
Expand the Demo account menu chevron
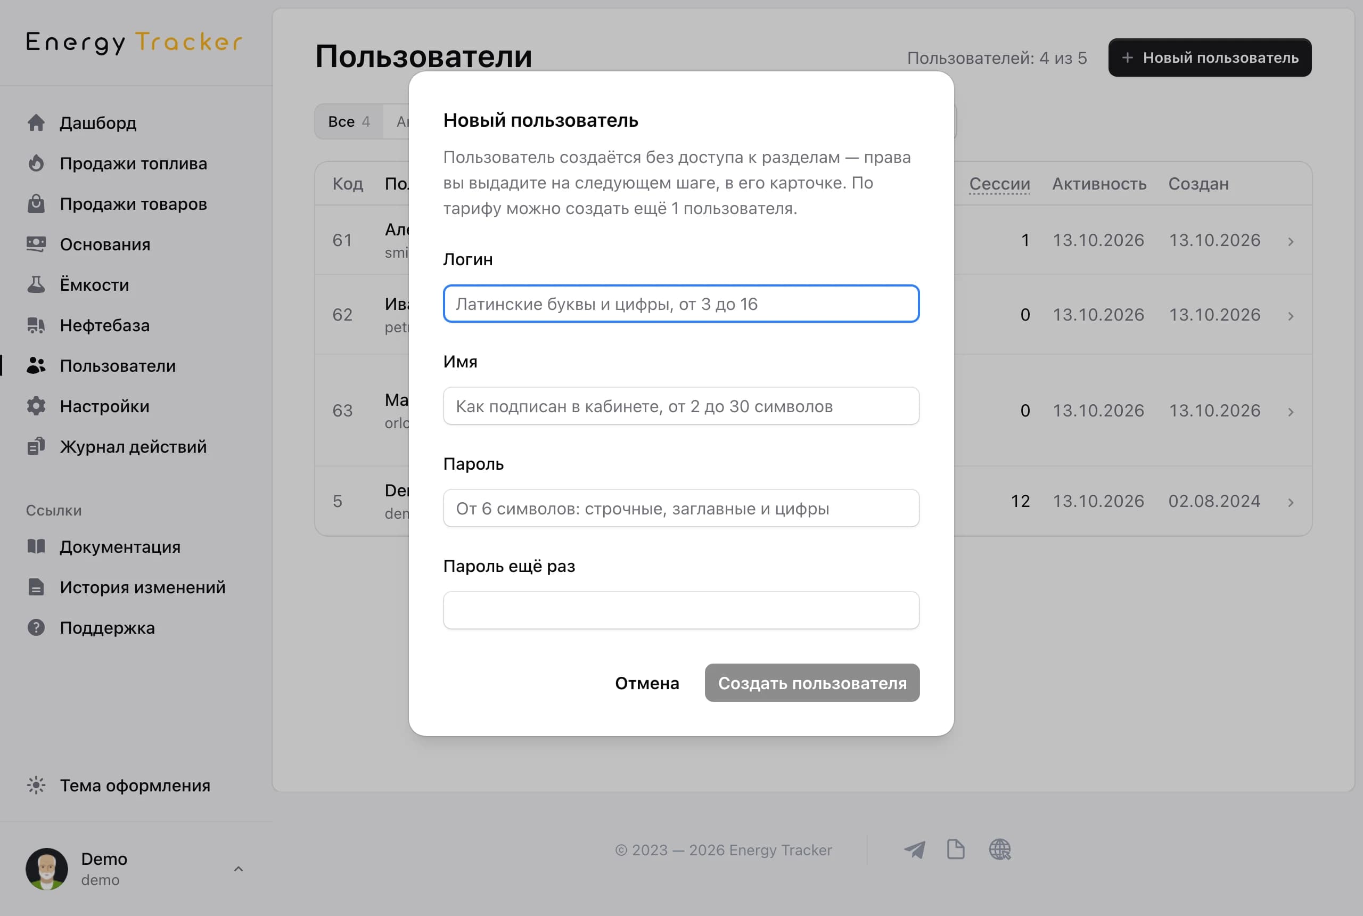(239, 869)
